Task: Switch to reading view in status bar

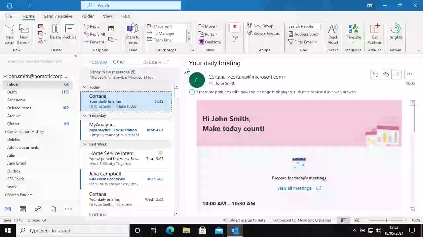Action: 357,220
